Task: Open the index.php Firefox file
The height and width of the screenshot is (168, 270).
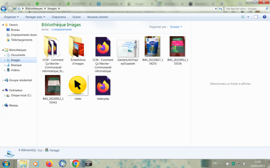Action: 103,86
